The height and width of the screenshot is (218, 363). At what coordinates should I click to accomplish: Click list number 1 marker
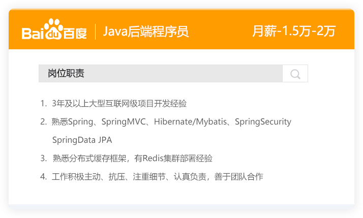(43, 104)
